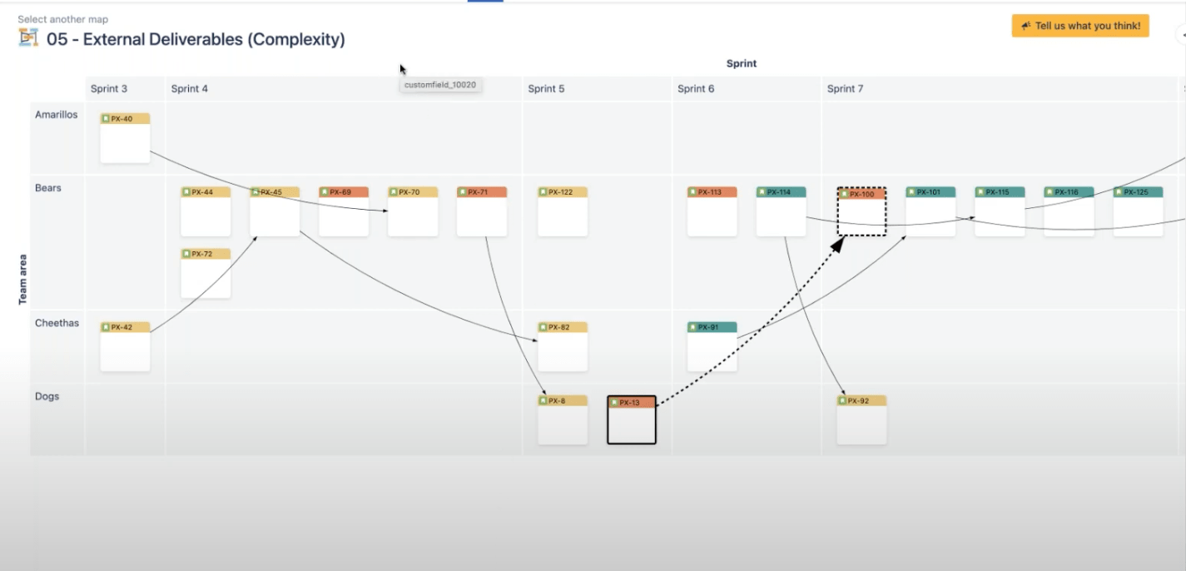Open the PX-92 card

861,419
